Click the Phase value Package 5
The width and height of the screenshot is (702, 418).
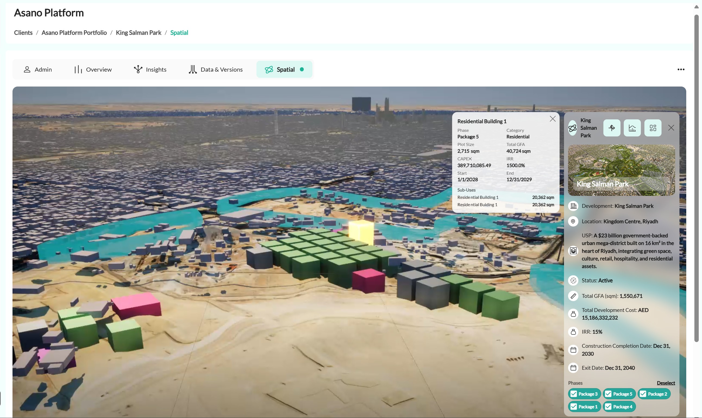pos(468,137)
